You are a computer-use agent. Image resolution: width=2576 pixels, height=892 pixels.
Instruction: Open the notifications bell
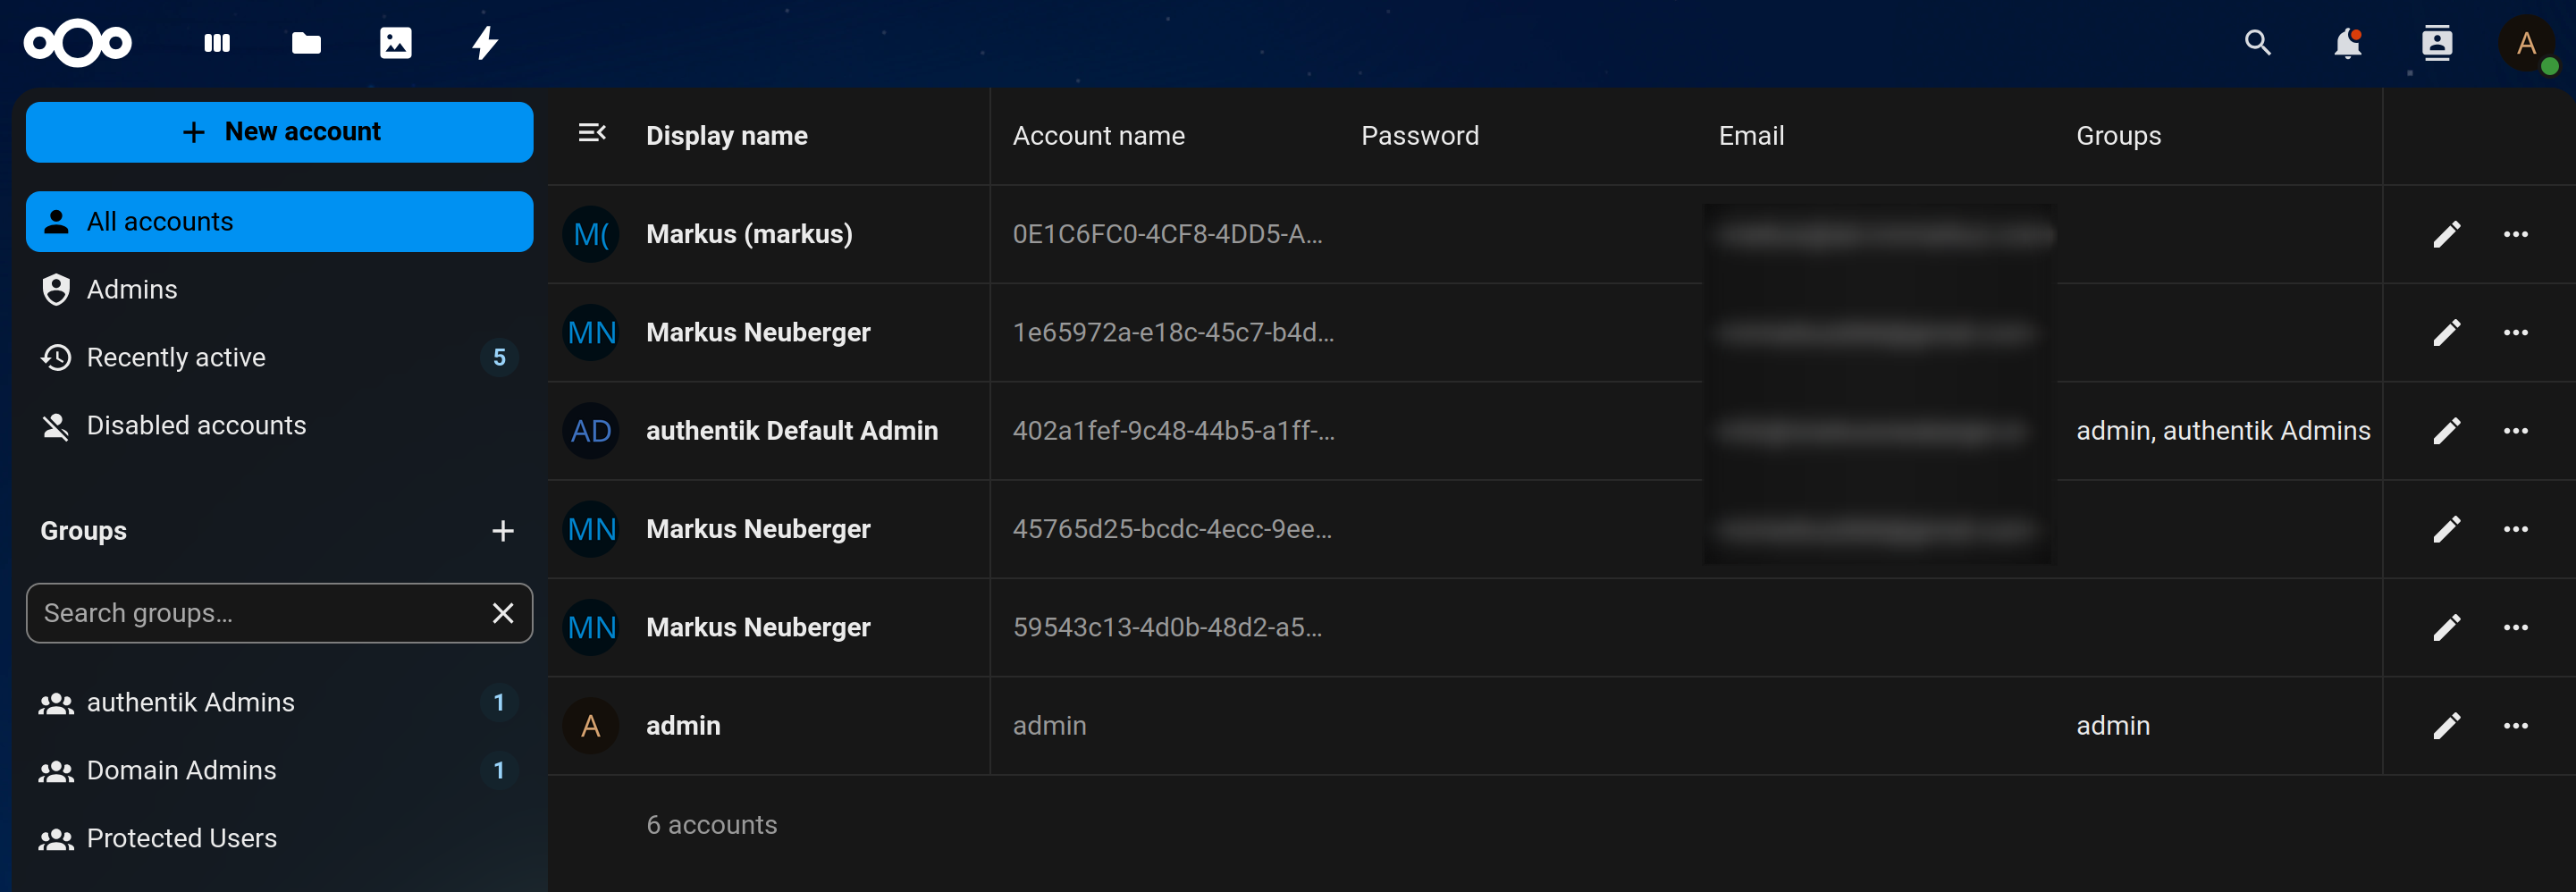pyautogui.click(x=2346, y=43)
